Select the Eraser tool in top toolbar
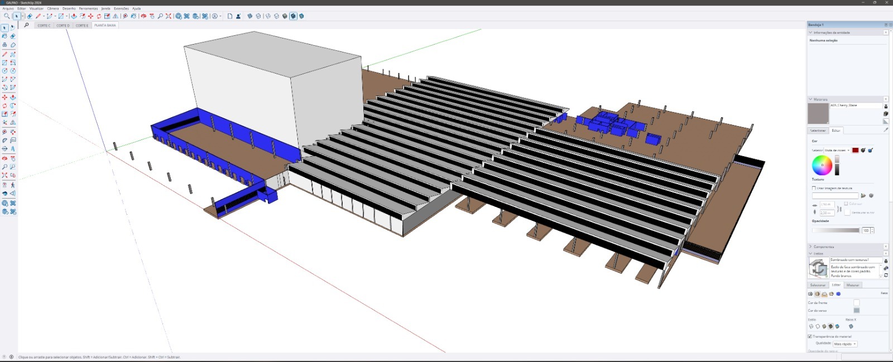Viewport: 893px width, 362px height. (30, 16)
